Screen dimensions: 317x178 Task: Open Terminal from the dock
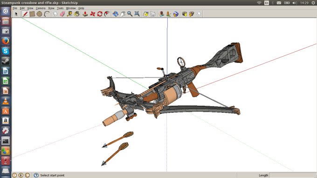pyautogui.click(x=6, y=141)
